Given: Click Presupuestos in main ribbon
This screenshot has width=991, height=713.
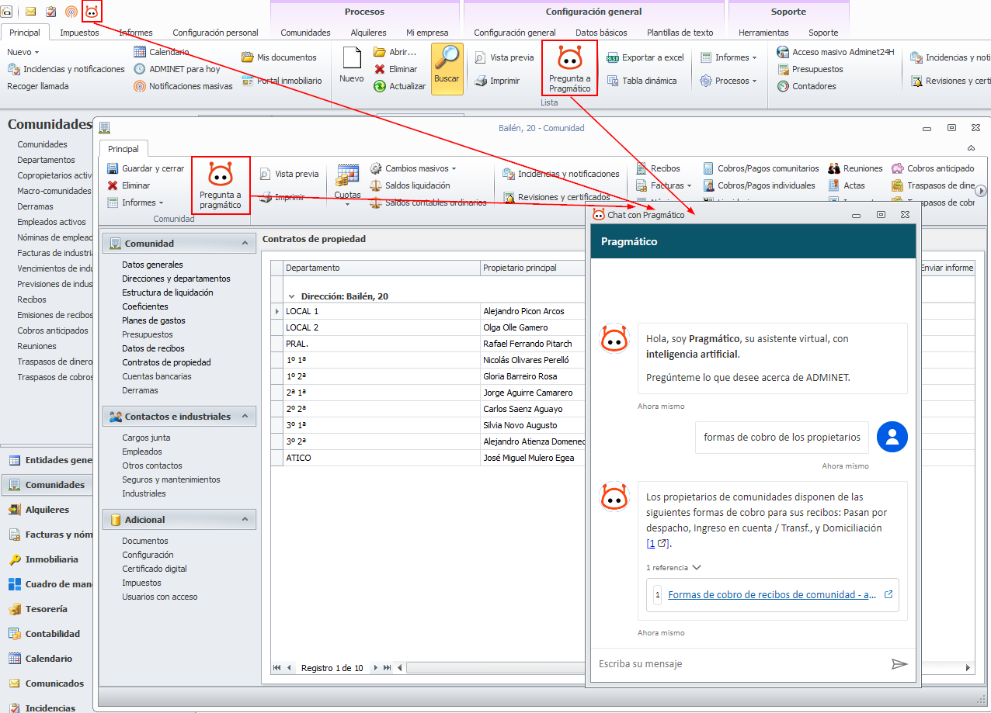Looking at the screenshot, I should tap(809, 69).
